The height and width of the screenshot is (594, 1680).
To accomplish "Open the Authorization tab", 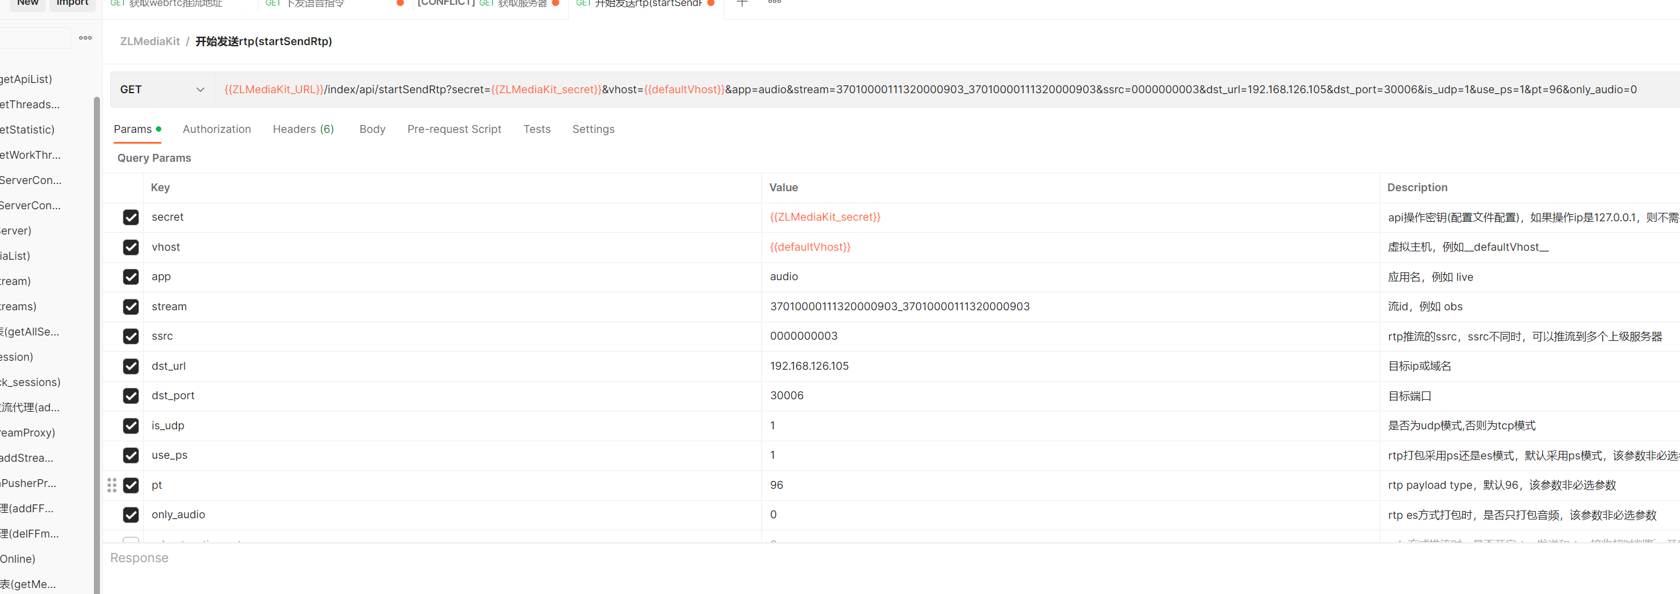I will (x=217, y=129).
